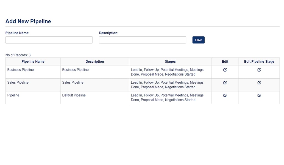Open Edit Pipeline Stage for Sales Pipeline

coord(259,82)
